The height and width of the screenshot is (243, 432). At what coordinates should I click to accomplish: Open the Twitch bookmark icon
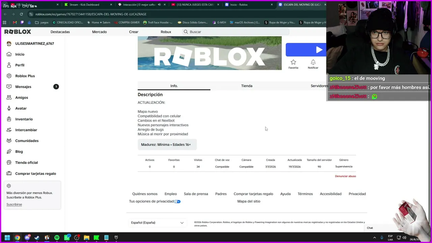pos(22,23)
